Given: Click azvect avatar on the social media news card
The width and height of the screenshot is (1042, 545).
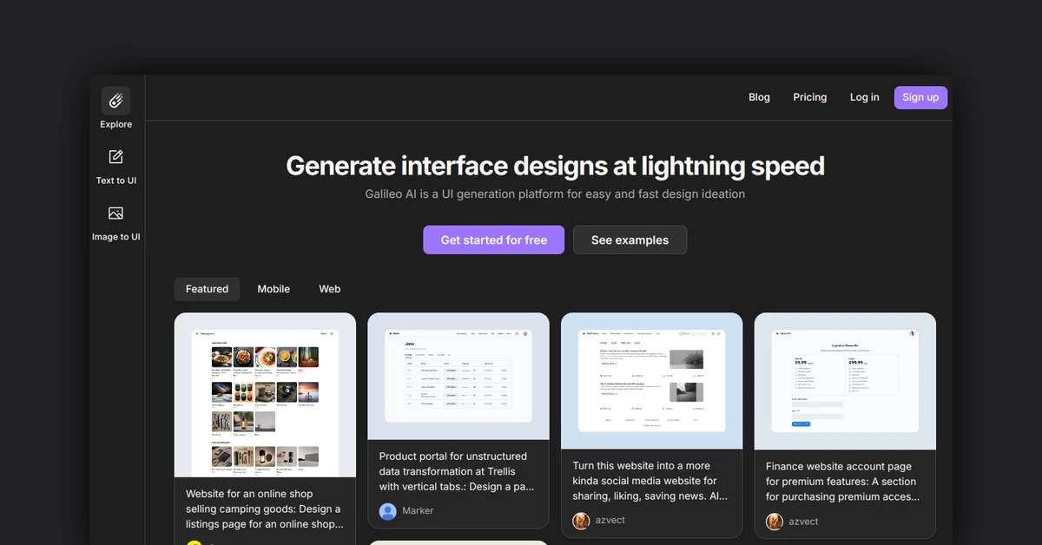Looking at the screenshot, I should pos(581,521).
